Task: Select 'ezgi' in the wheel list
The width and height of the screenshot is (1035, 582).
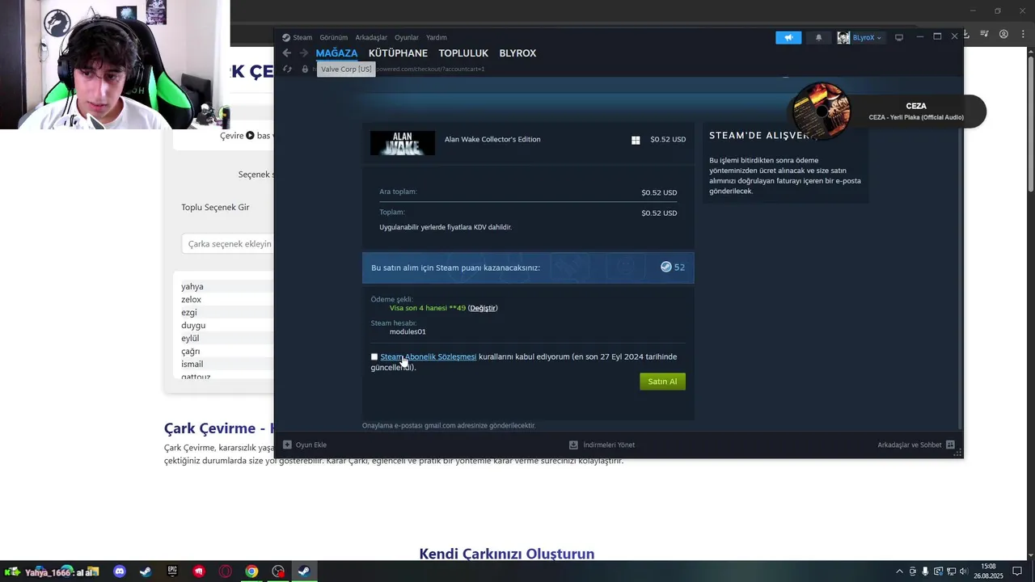Action: pyautogui.click(x=189, y=312)
